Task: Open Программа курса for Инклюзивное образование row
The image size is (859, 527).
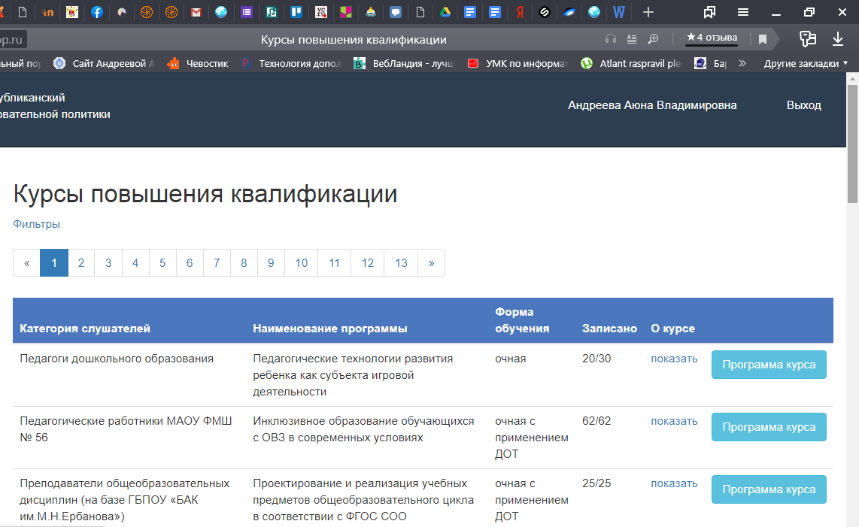Action: coord(768,427)
